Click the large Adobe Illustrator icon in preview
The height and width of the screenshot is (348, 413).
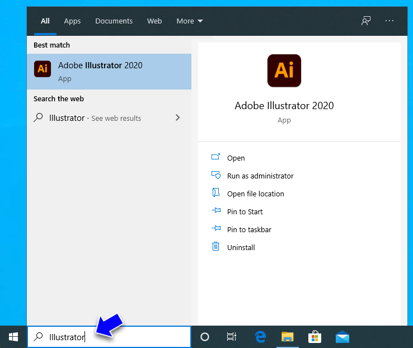284,70
